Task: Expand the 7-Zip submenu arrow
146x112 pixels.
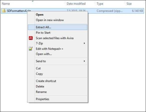Action: coord(84,43)
